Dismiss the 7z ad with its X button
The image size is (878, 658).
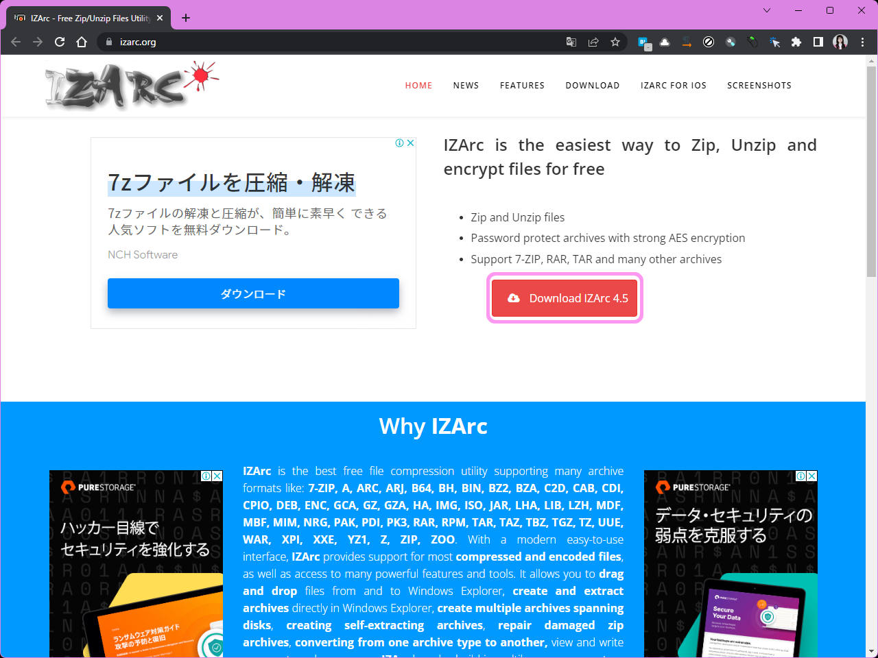(x=410, y=143)
